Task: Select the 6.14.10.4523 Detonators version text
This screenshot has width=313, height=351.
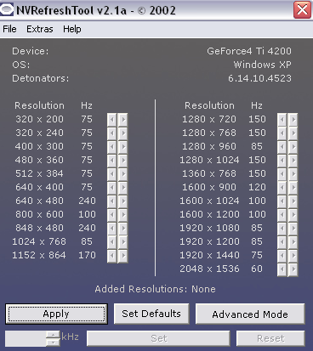Action: (x=259, y=78)
